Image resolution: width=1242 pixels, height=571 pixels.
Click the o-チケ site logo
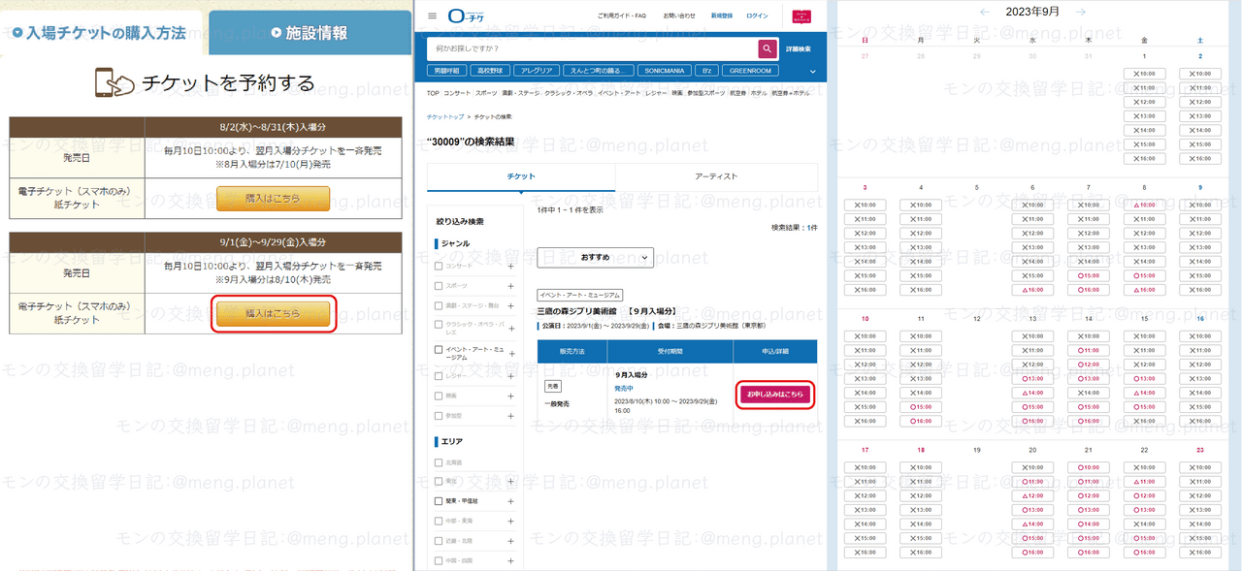[x=466, y=16]
